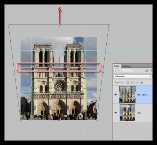The width and height of the screenshot is (157, 145).
Task: Lock transparent pixels of layer
Action: tap(128, 82)
